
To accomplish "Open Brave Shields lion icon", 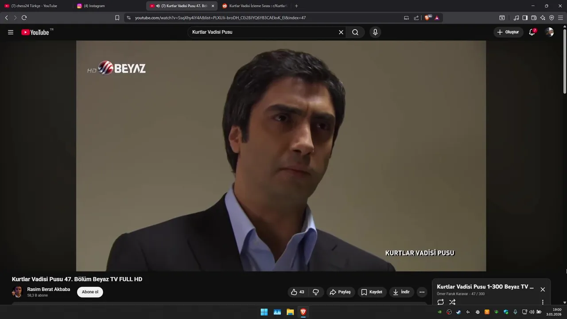I will pyautogui.click(x=428, y=18).
